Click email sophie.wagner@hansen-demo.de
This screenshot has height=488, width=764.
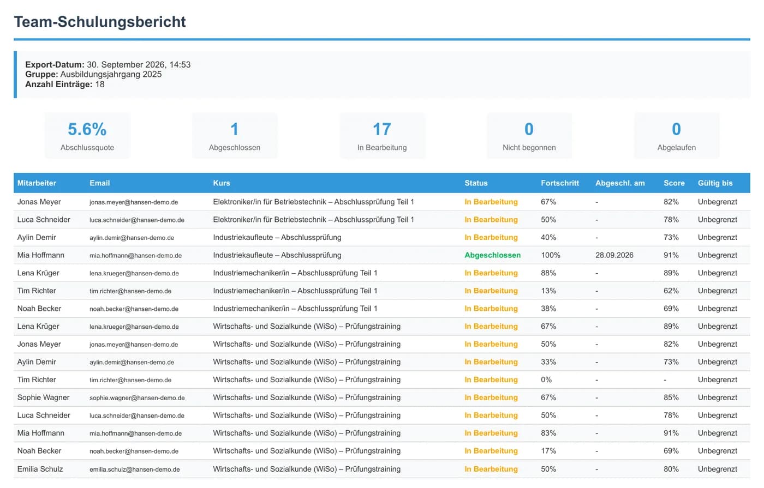(137, 398)
